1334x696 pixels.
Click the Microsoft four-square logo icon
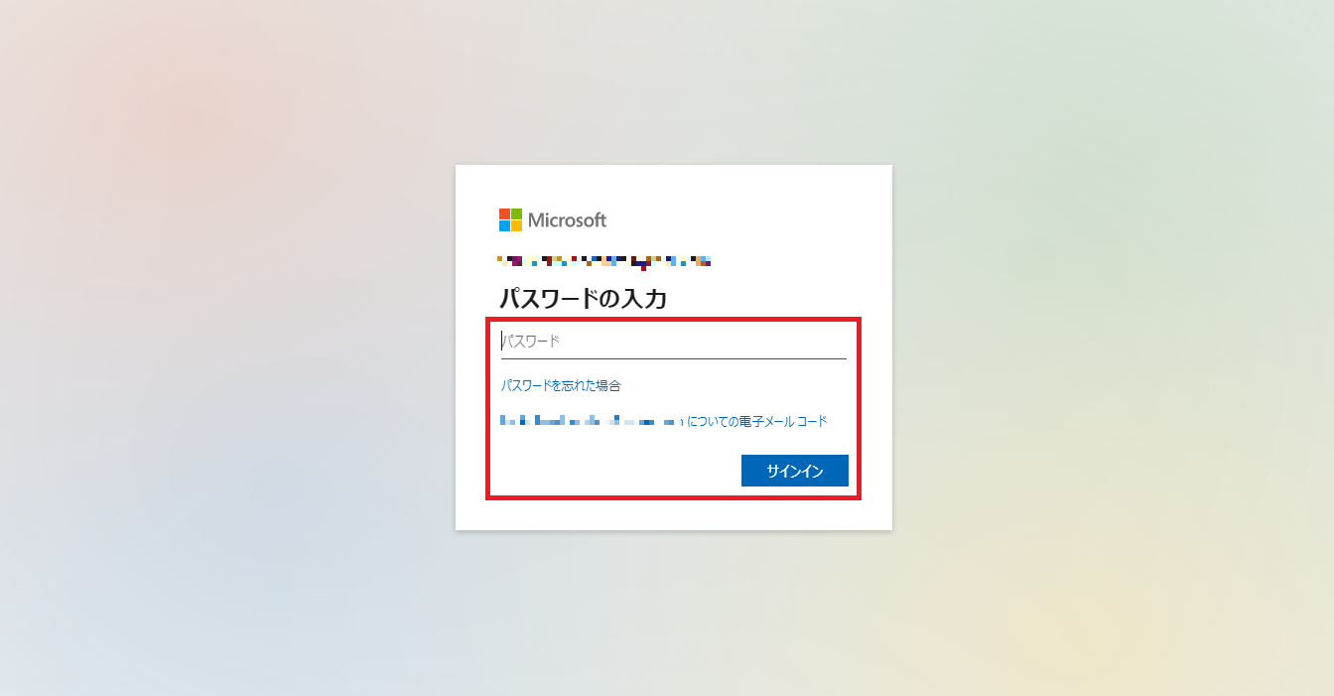click(510, 219)
